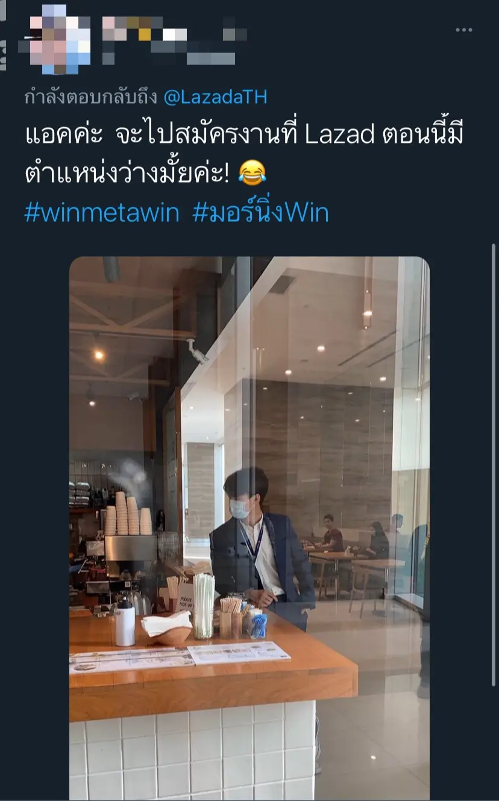Click empty tweet header space beside the options dots
Screen dimensions: 499x801
(x=350, y=30)
